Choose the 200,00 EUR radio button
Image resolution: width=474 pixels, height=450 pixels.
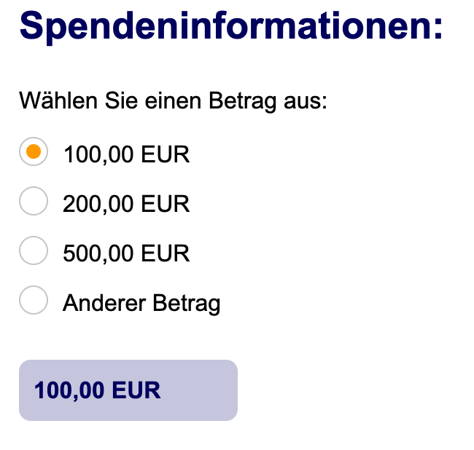33,201
